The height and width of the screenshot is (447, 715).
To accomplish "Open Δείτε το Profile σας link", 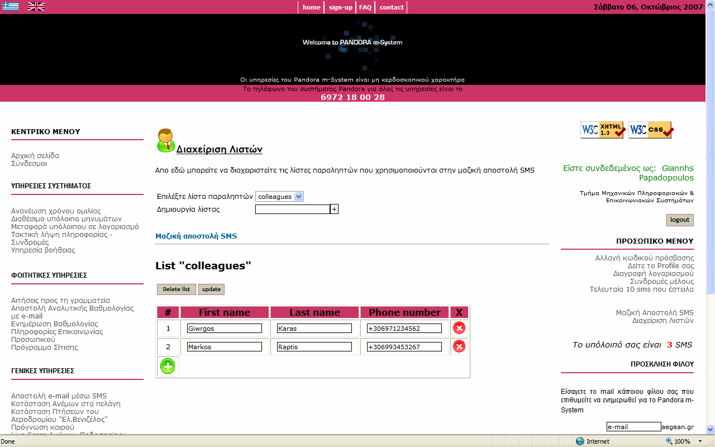I will coord(661,266).
